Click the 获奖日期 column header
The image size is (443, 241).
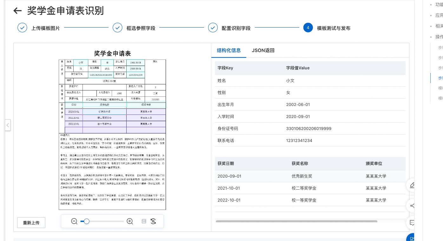click(226, 164)
